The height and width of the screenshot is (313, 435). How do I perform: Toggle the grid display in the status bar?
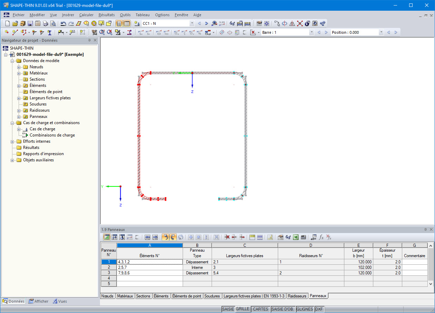(243, 309)
